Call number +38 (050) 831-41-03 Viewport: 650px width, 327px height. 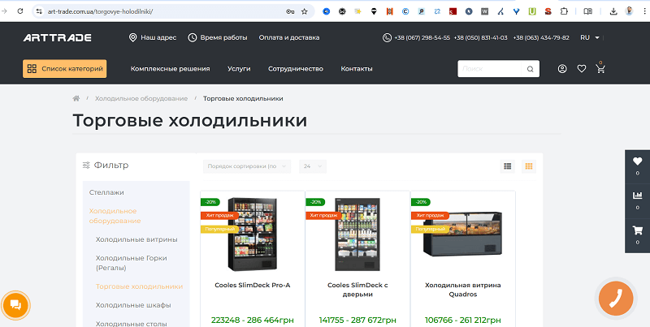[x=480, y=37]
